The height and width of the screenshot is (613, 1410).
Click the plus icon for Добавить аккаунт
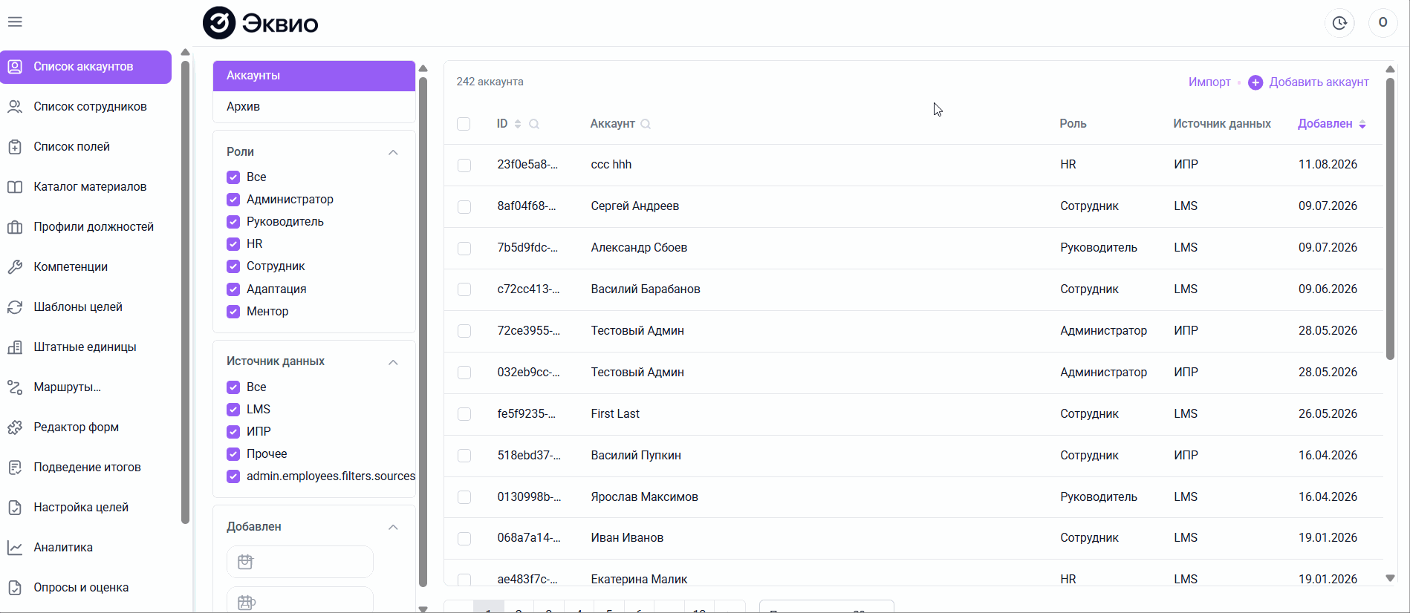[1255, 82]
